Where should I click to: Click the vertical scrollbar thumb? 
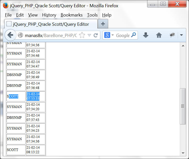tap(183, 106)
